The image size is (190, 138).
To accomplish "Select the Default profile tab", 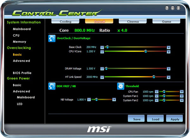I will click(x=99, y=21).
